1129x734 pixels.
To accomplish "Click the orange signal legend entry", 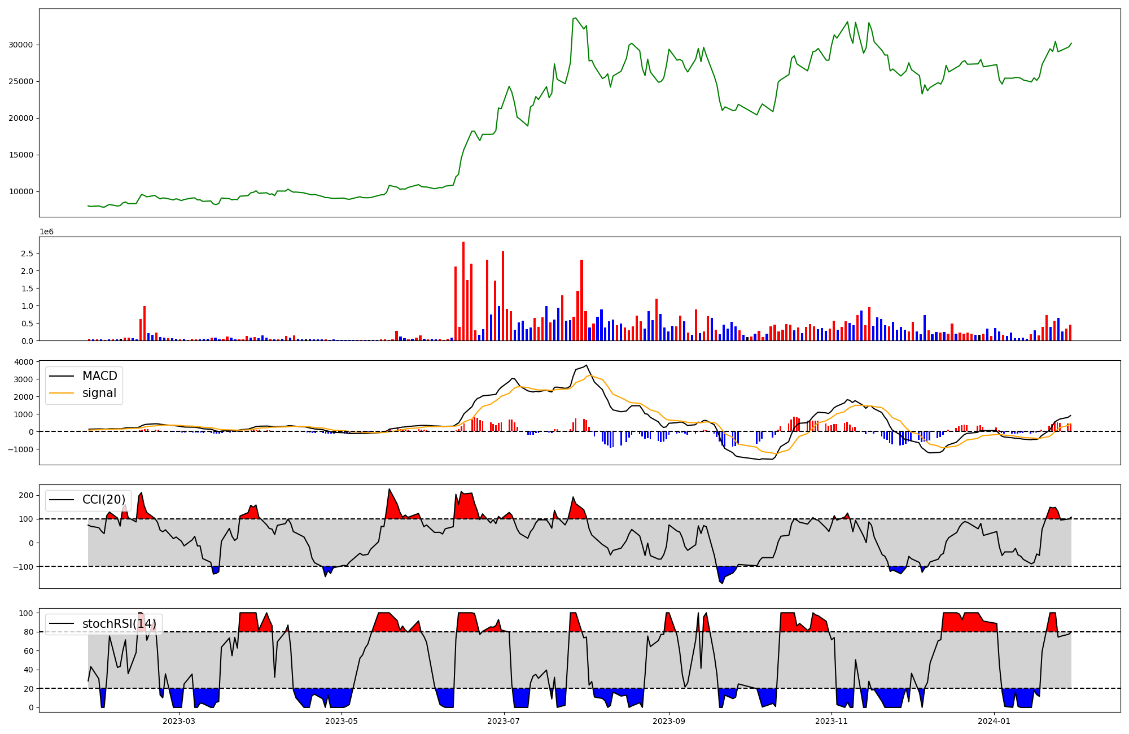I will tap(99, 393).
